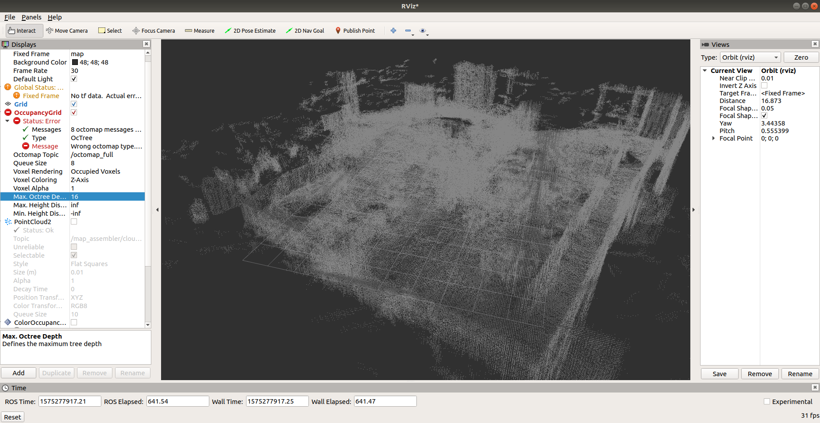Select the Publish Point tool

(x=355, y=30)
